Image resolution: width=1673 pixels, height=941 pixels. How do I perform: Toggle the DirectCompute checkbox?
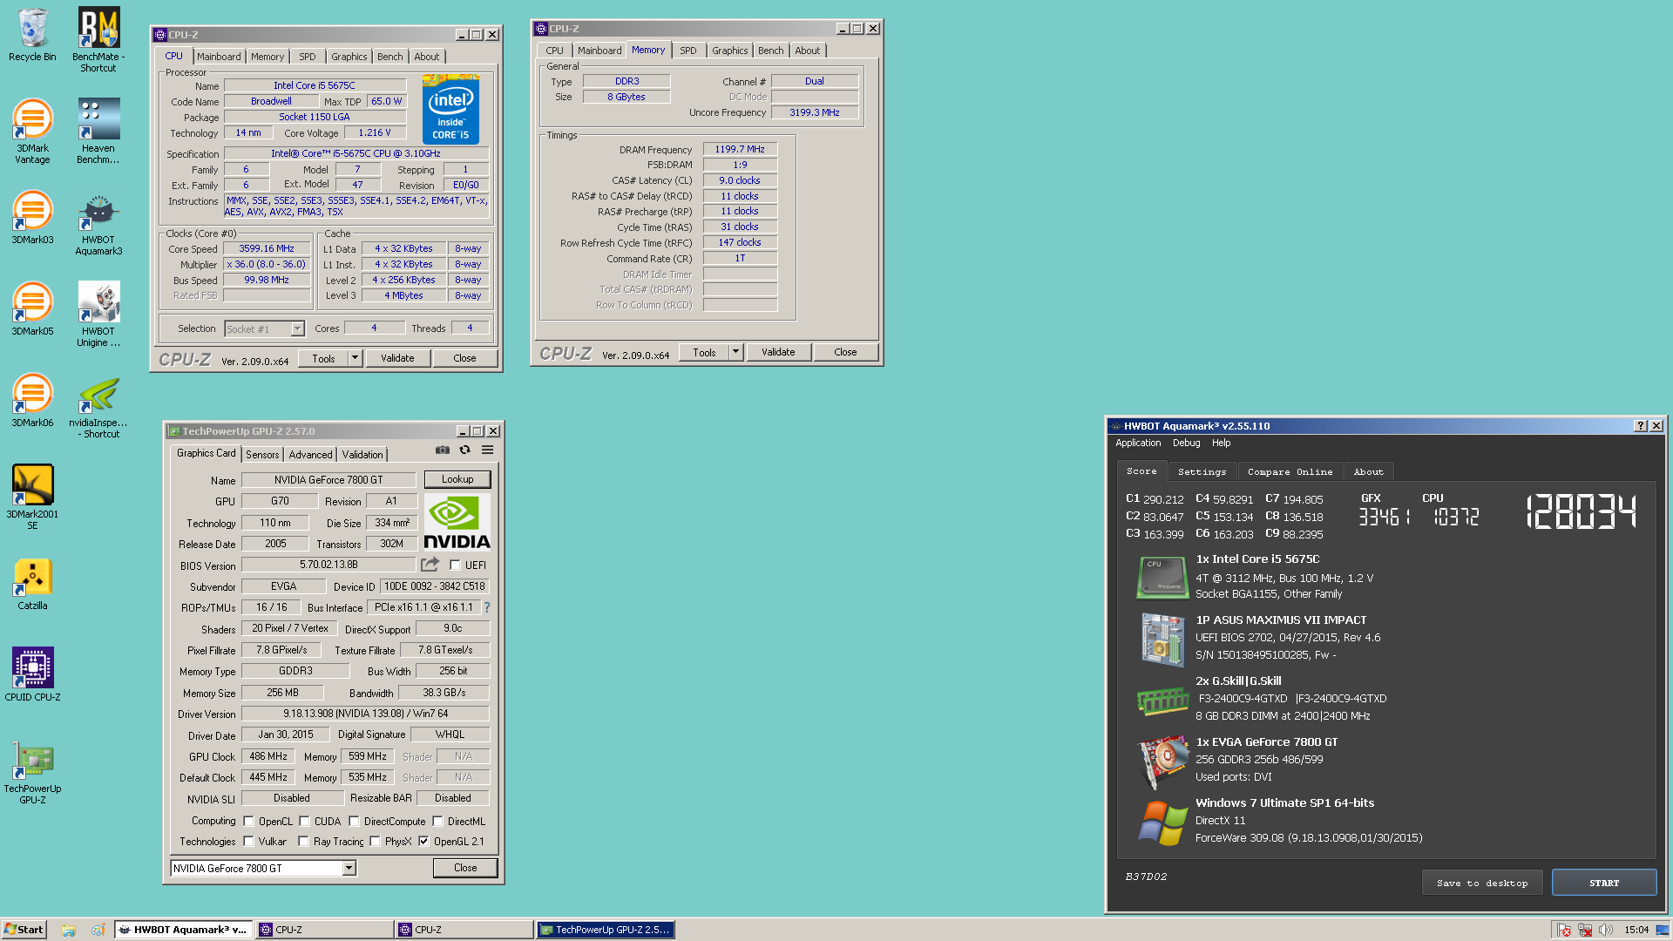click(354, 821)
